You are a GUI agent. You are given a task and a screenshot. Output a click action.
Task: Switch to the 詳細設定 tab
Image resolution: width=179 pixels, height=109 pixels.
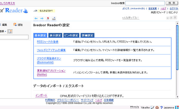(x=87, y=35)
